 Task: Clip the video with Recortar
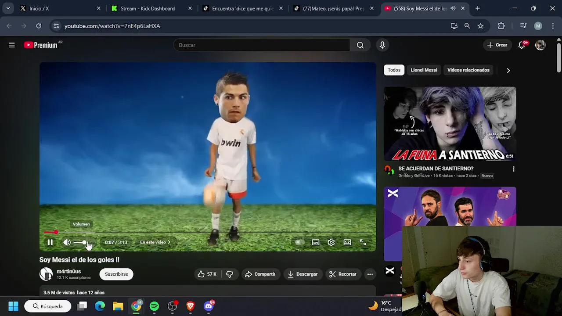343,274
